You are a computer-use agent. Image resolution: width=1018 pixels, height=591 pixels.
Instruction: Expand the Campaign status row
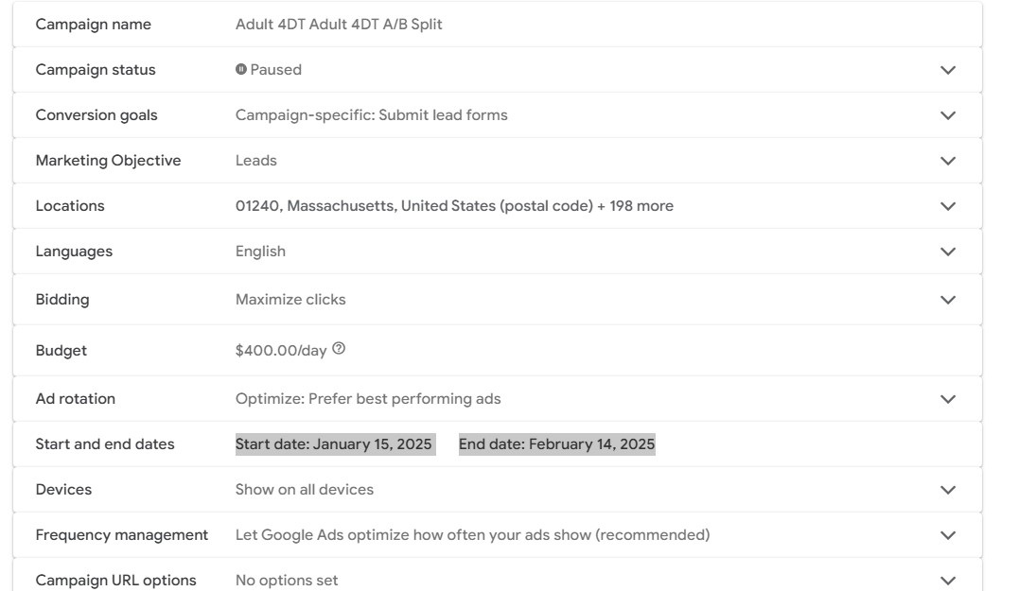tap(948, 70)
